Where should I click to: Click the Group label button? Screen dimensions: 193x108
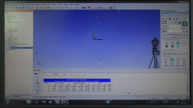[164, 28]
